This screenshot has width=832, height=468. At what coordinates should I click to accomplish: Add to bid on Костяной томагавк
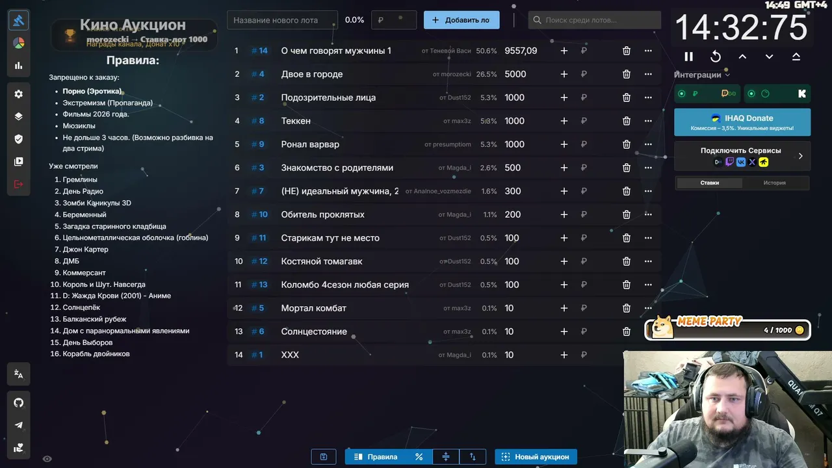564,261
